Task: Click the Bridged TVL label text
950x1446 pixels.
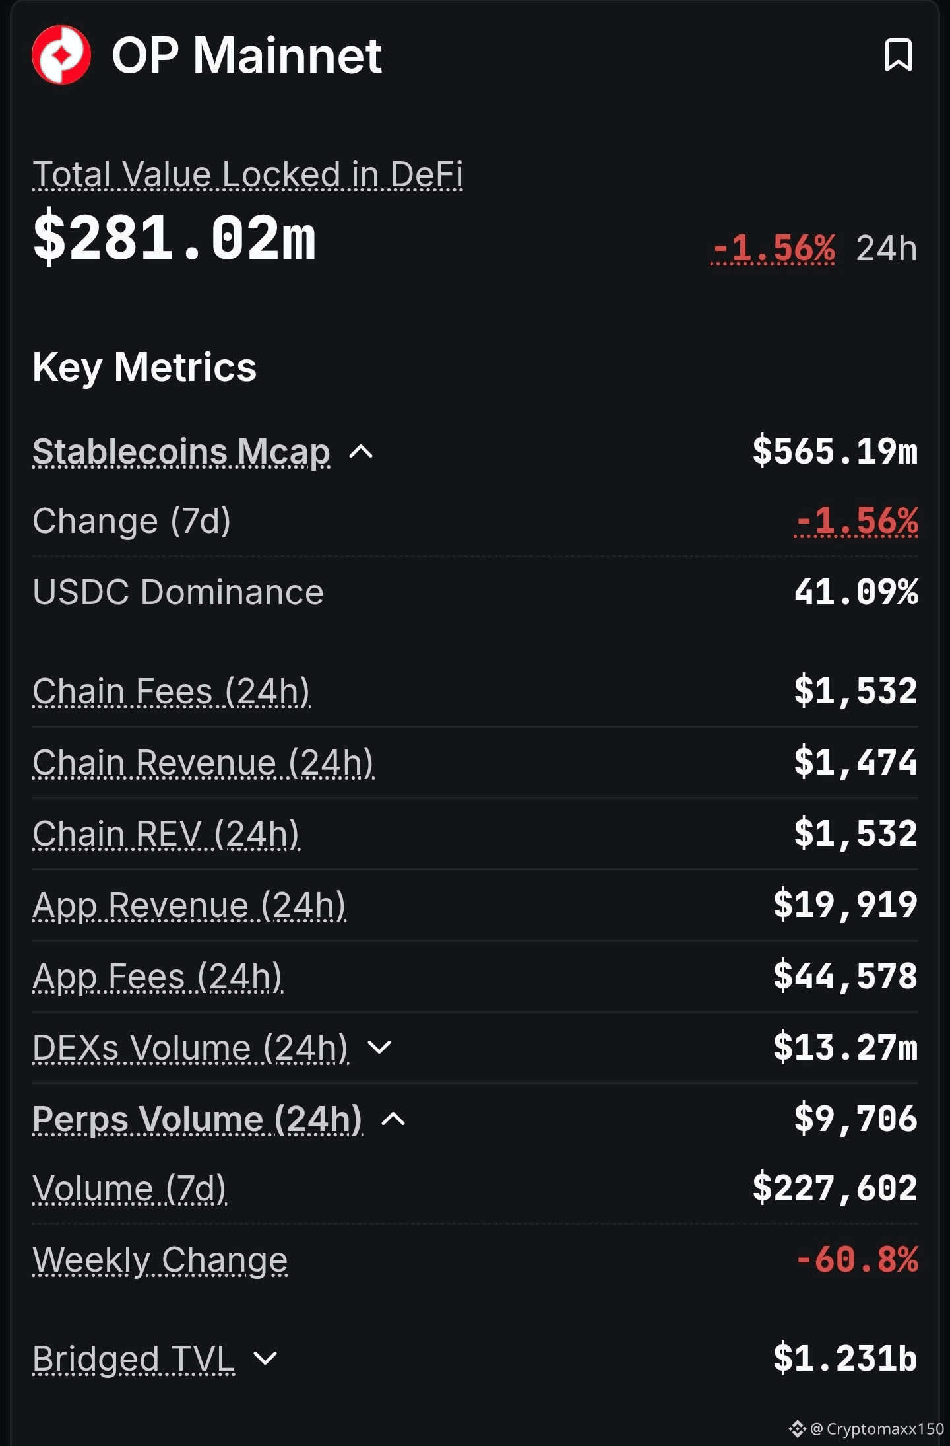Action: click(x=134, y=1359)
